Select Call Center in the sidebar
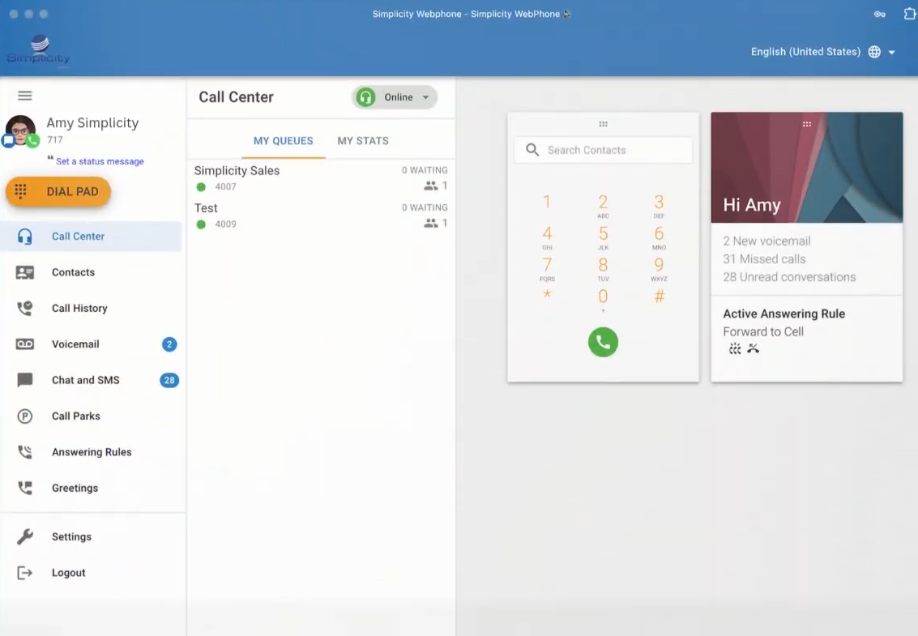 click(x=91, y=236)
